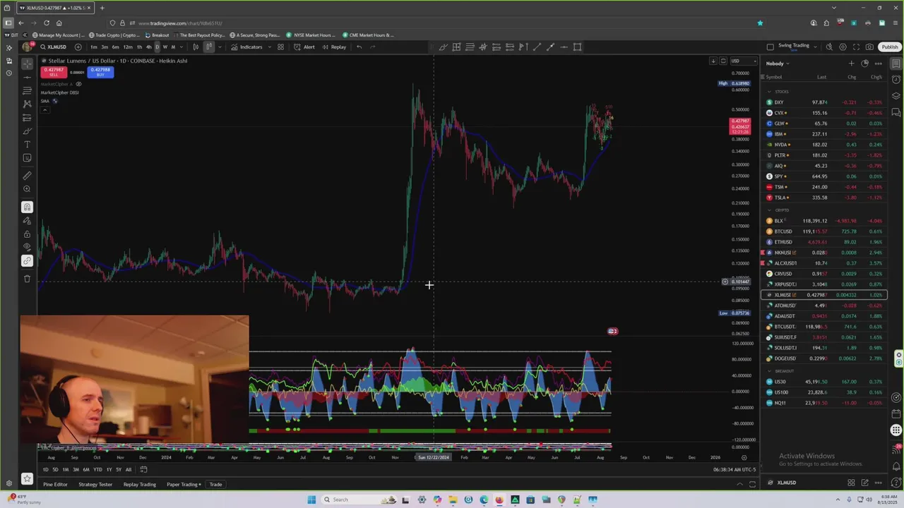904x508 pixels.
Task: Select the D daily timeframe
Action: 157,47
